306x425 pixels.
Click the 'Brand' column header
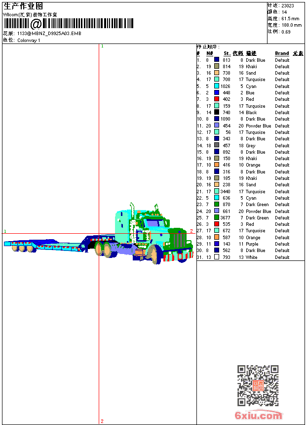click(282, 53)
